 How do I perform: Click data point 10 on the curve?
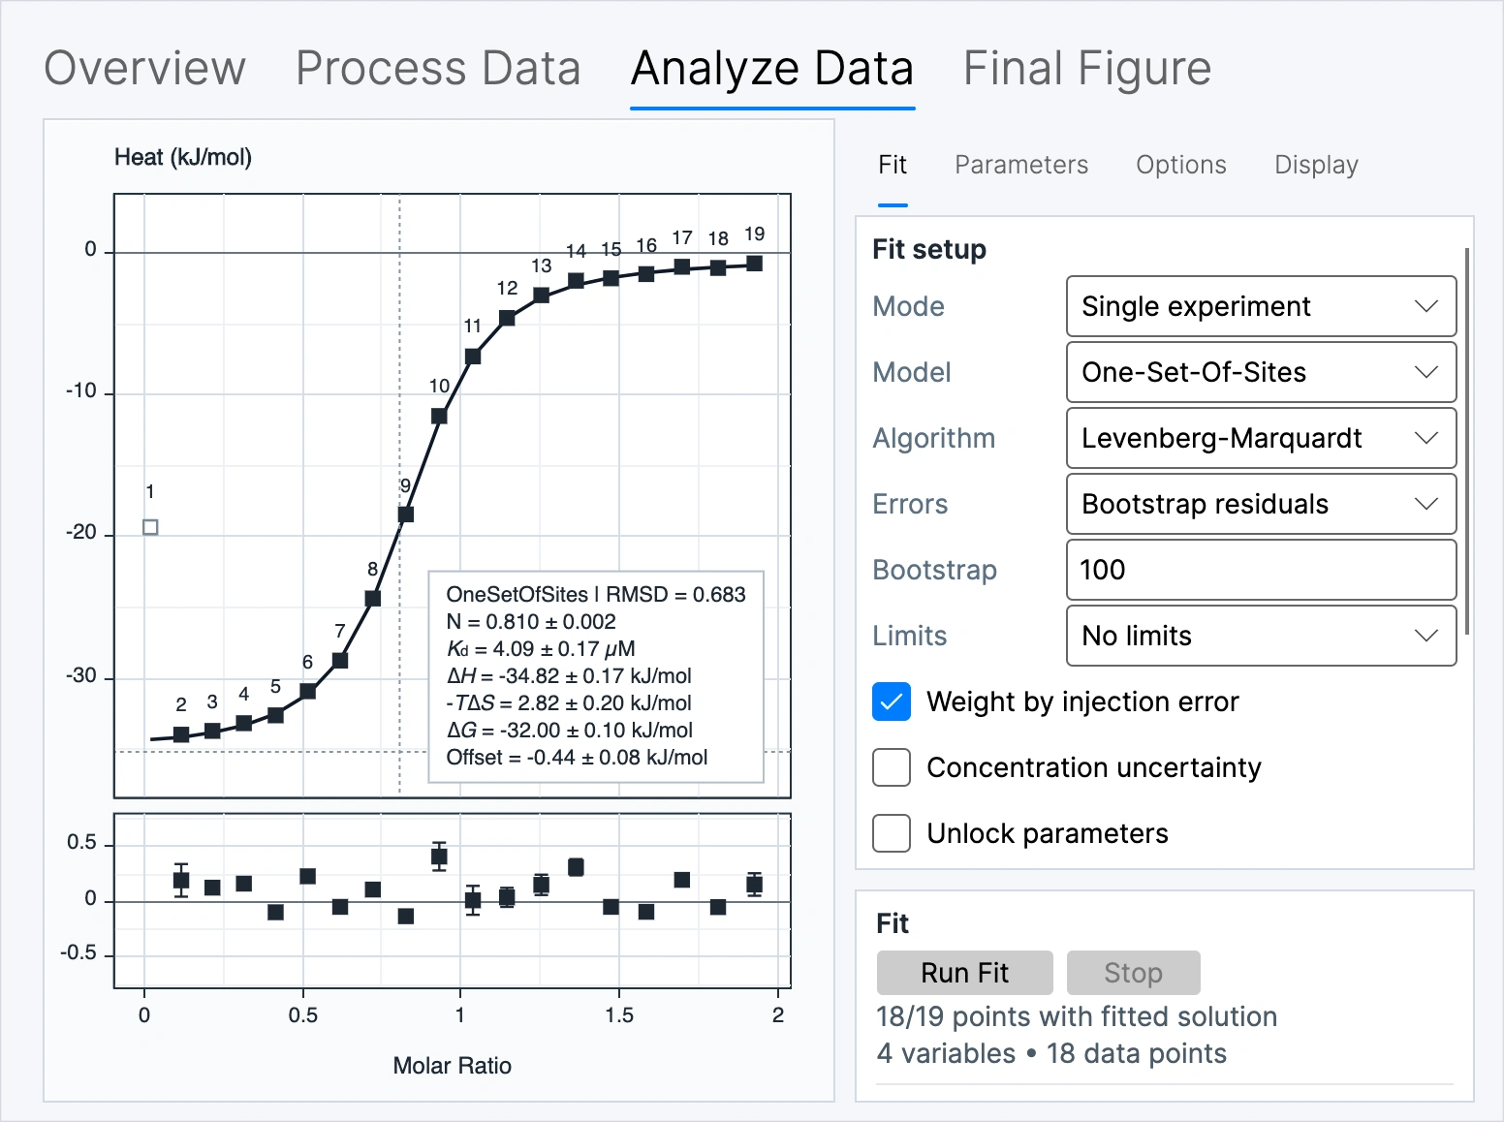439,417
